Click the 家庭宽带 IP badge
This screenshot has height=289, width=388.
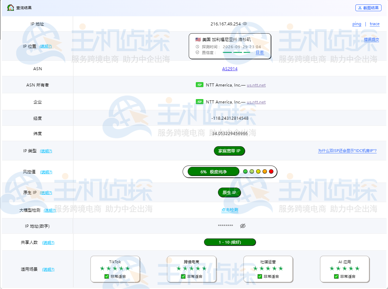coord(230,151)
